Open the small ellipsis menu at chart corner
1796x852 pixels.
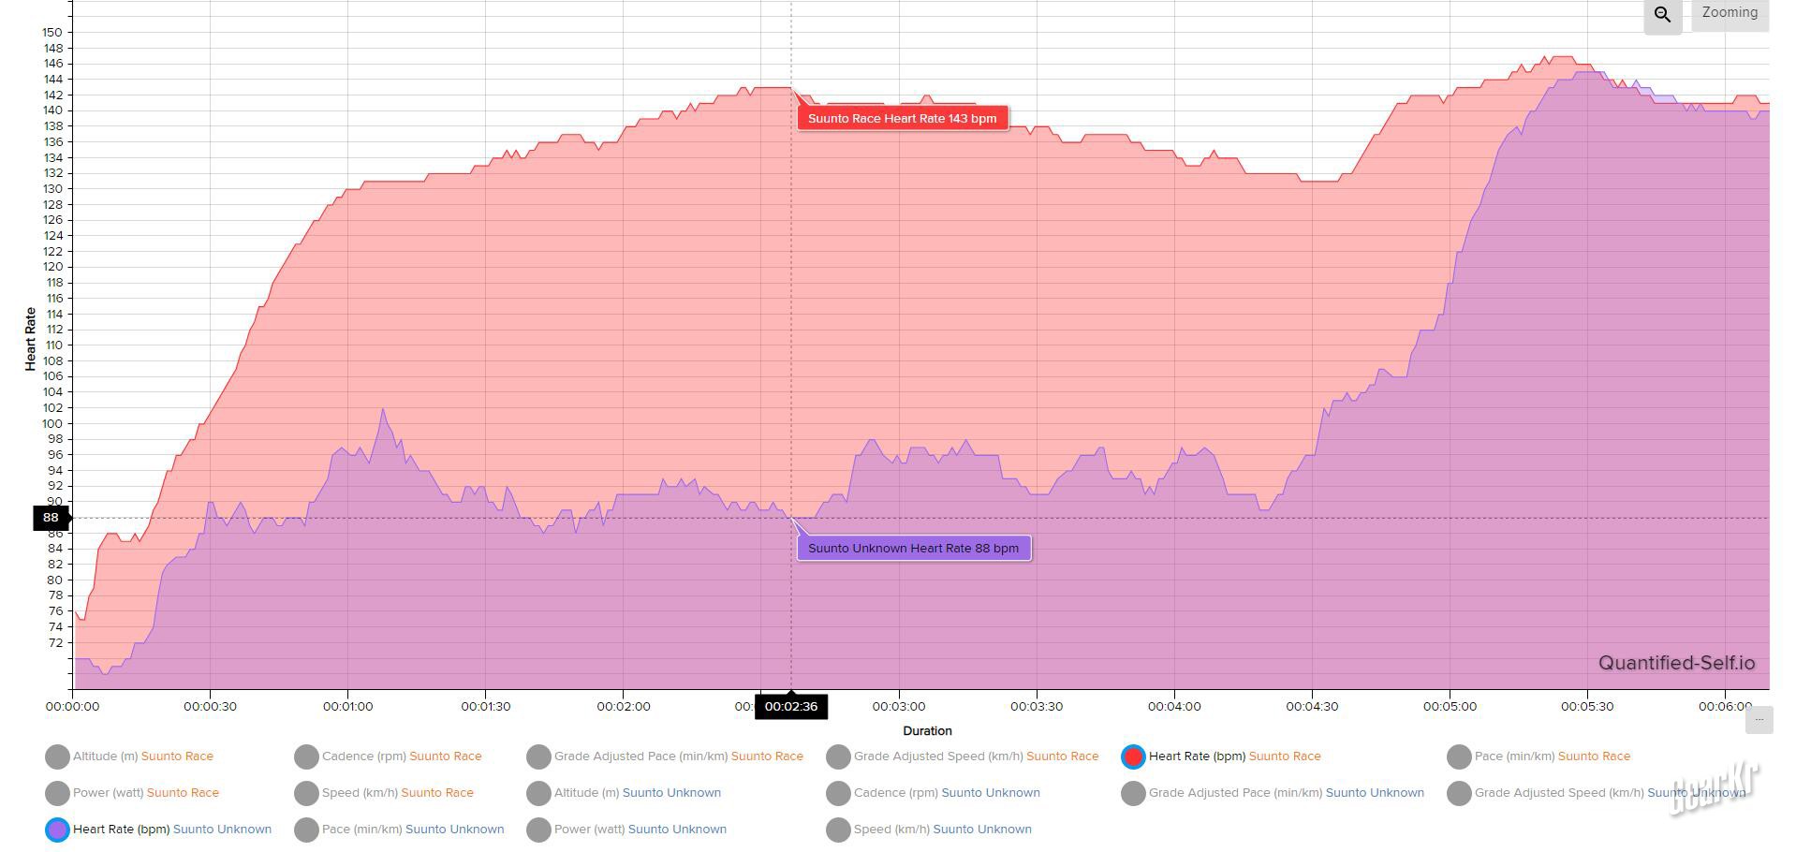point(1759,719)
